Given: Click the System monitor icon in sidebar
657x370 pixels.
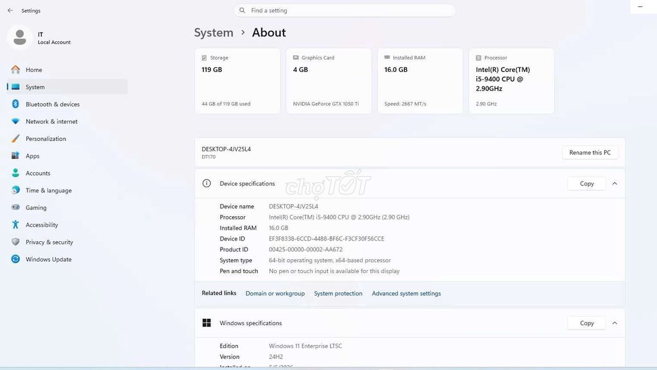Looking at the screenshot, I should tap(15, 87).
